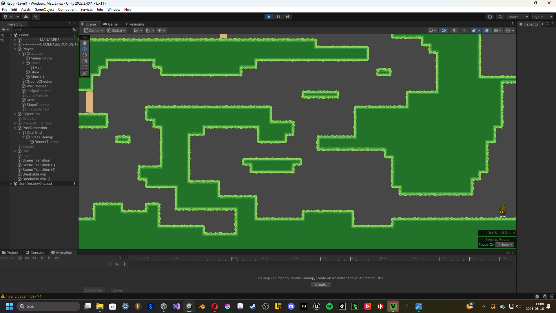Open the Animator tab
556x313 pixels.
[135, 24]
